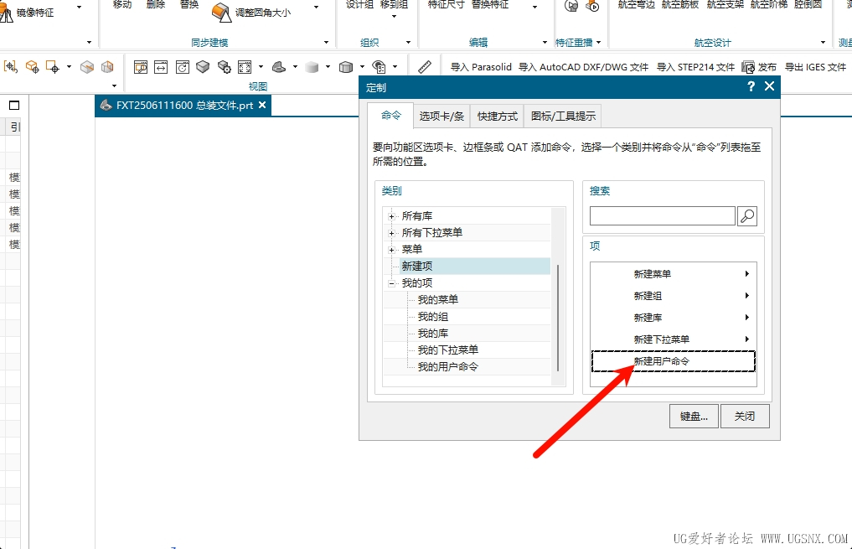Screen dimensions: 852x549
Task: Click the eye show/hide icon
Action: (x=379, y=67)
